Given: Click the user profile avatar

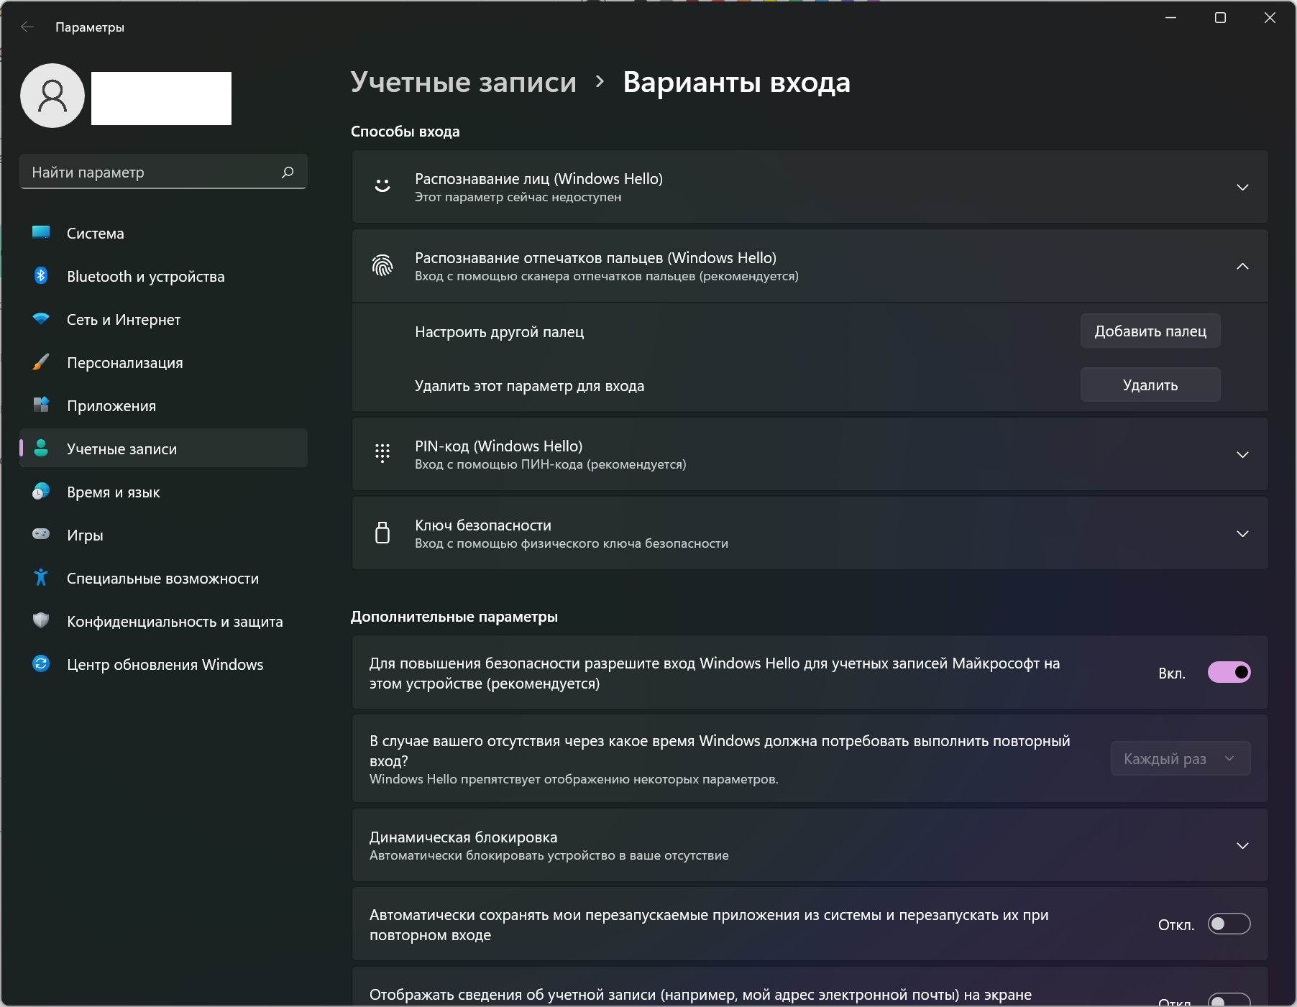Looking at the screenshot, I should 52,96.
